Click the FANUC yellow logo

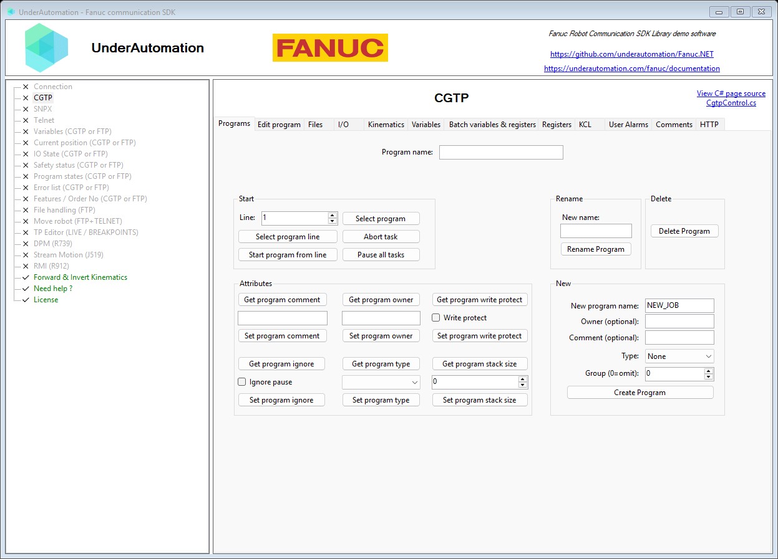click(x=330, y=48)
